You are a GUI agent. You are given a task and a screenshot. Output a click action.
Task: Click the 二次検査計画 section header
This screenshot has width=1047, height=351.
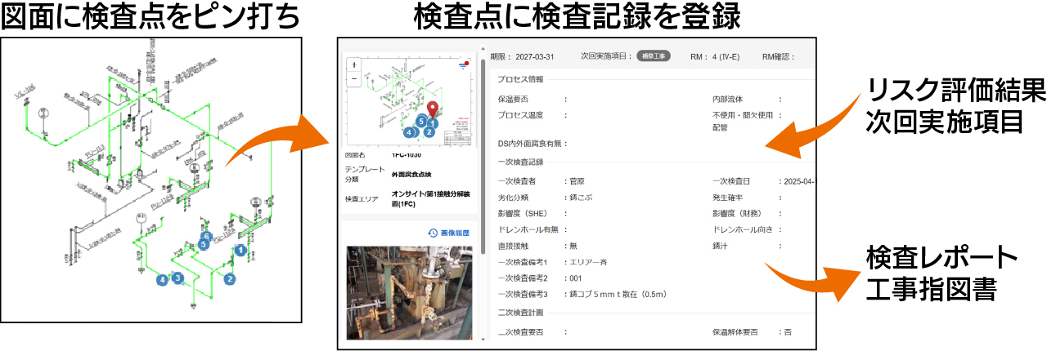point(520,313)
